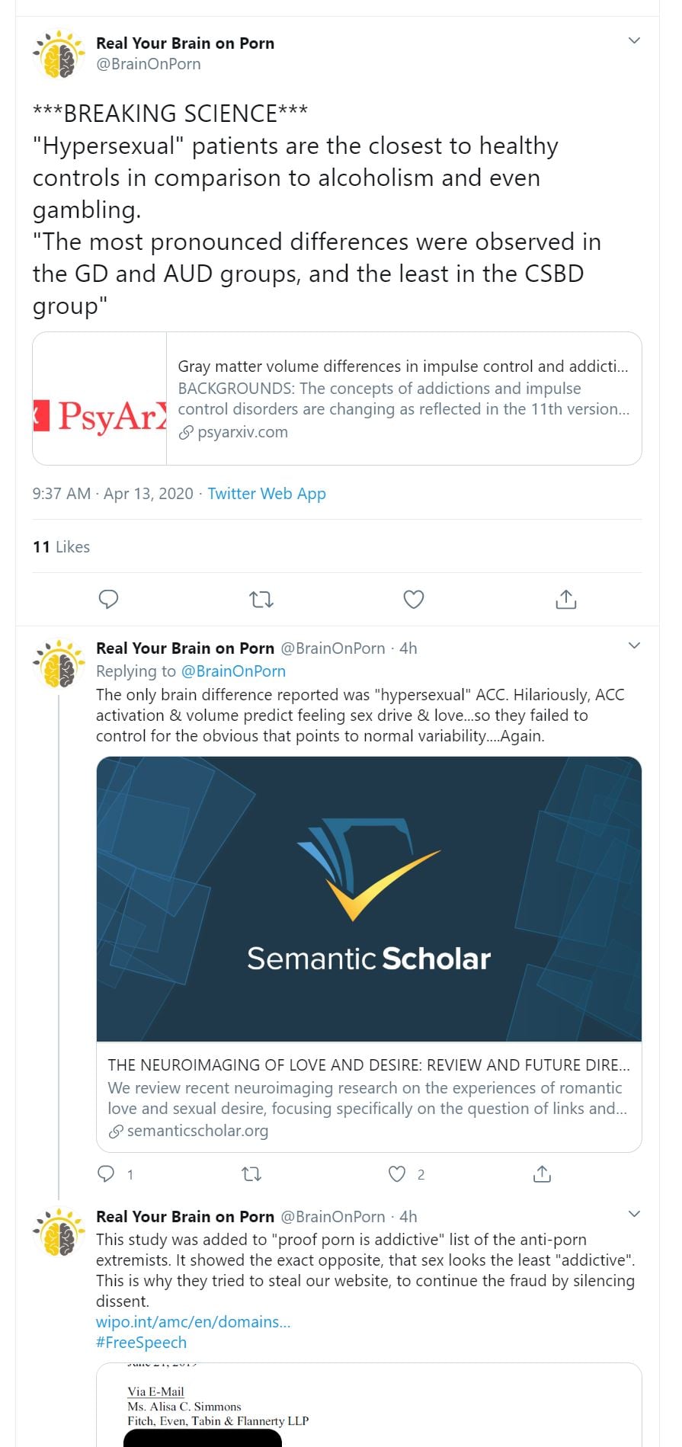Like the main BREAKING SCIENCE tweet
The height and width of the screenshot is (1447, 682).
click(x=413, y=600)
